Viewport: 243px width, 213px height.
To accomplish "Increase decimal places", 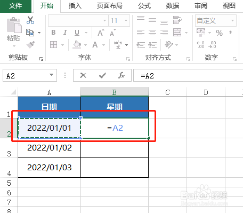I will (x=200, y=45).
